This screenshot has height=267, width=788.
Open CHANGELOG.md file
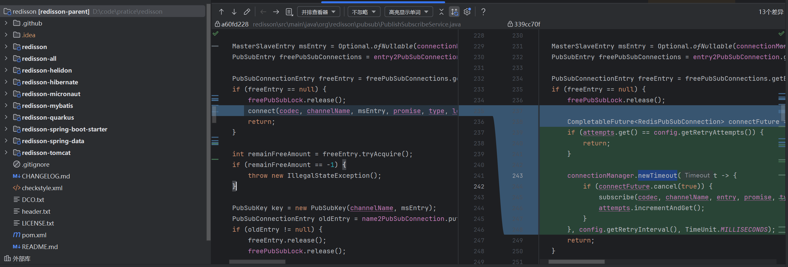[46, 176]
